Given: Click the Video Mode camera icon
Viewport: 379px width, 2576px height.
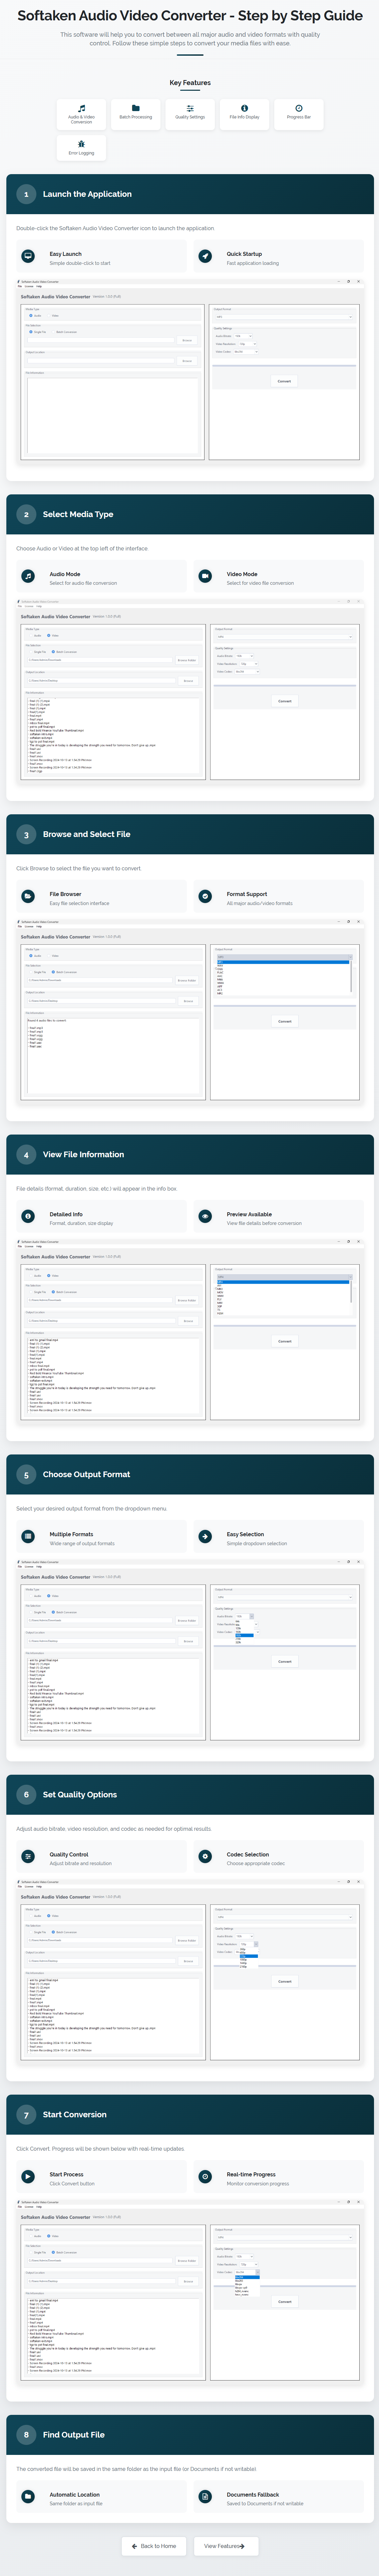Looking at the screenshot, I should coord(205,576).
